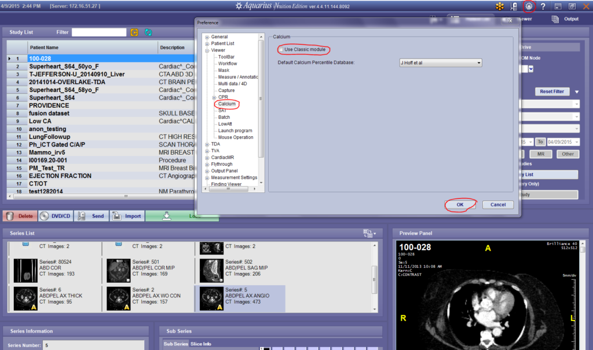The image size is (593, 350).
Task: Expand the TVA tree node
Action: point(207,151)
